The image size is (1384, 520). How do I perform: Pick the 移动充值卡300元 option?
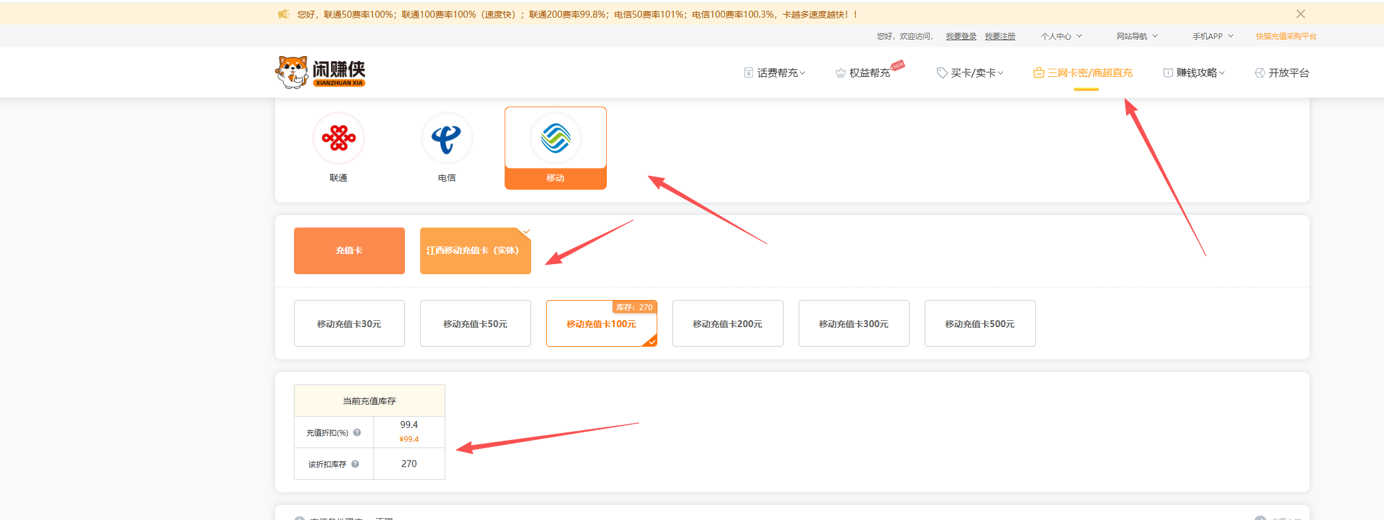[854, 323]
